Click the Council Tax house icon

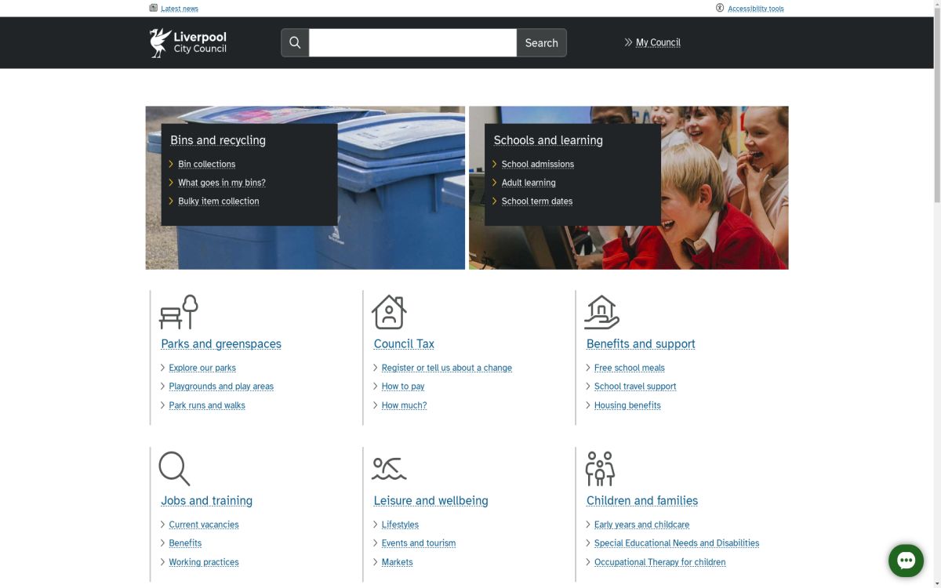[389, 311]
